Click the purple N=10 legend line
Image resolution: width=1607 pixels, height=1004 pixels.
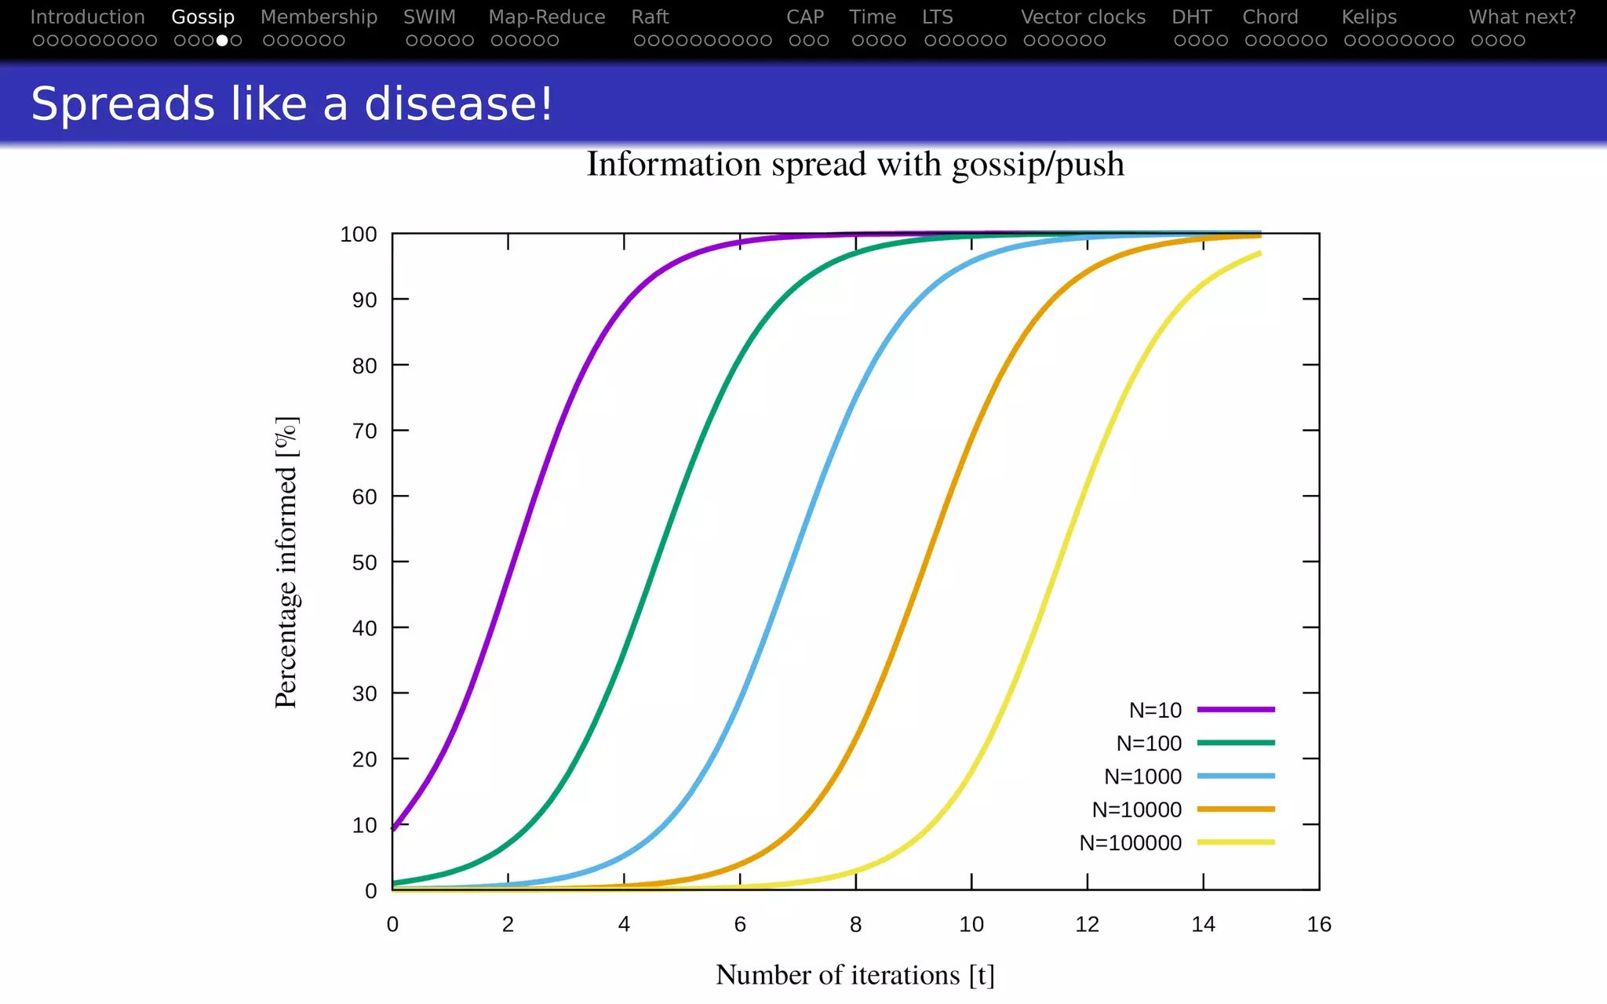1235,709
